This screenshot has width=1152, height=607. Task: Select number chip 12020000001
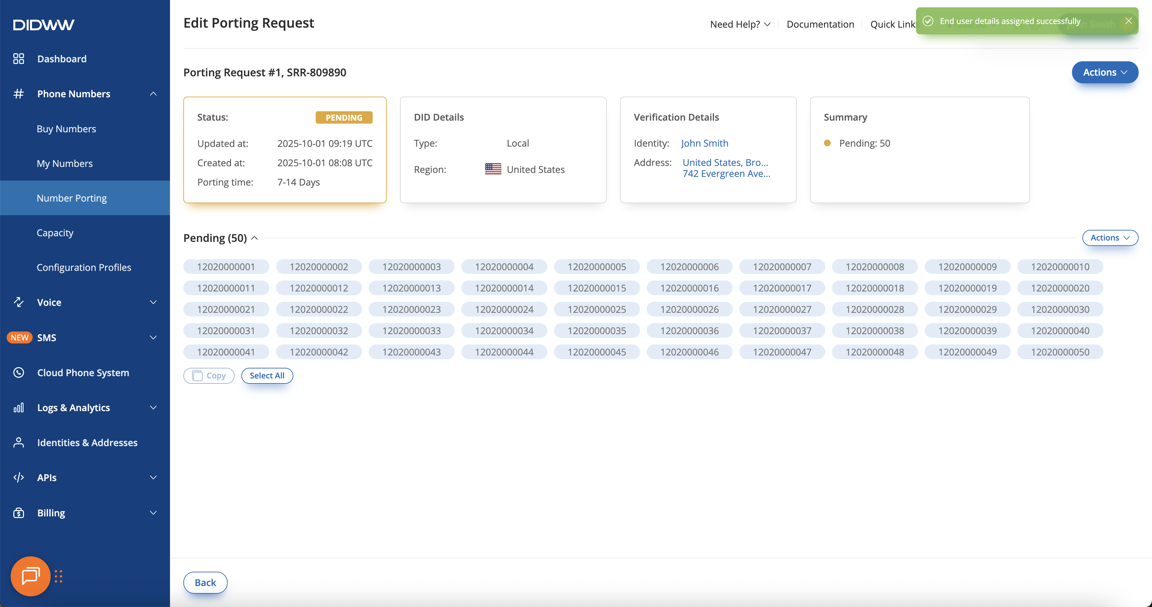[x=226, y=267]
